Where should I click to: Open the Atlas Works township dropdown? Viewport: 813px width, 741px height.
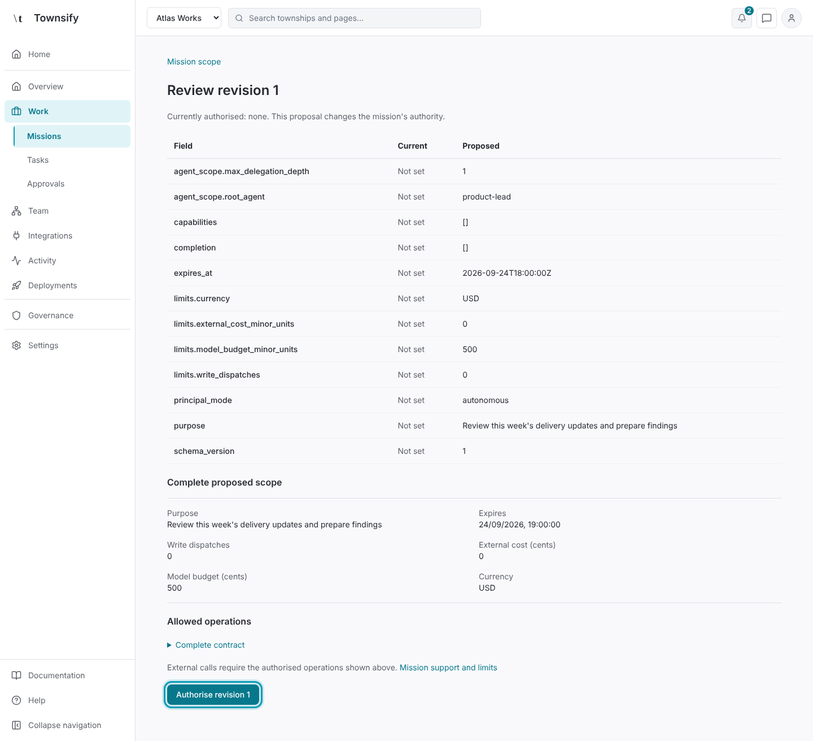tap(184, 18)
